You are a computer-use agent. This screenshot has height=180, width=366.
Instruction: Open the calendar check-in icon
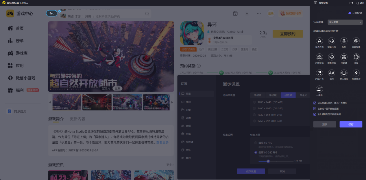[235, 14]
